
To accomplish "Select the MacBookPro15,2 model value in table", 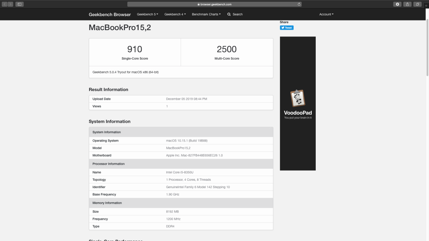I will [x=178, y=148].
